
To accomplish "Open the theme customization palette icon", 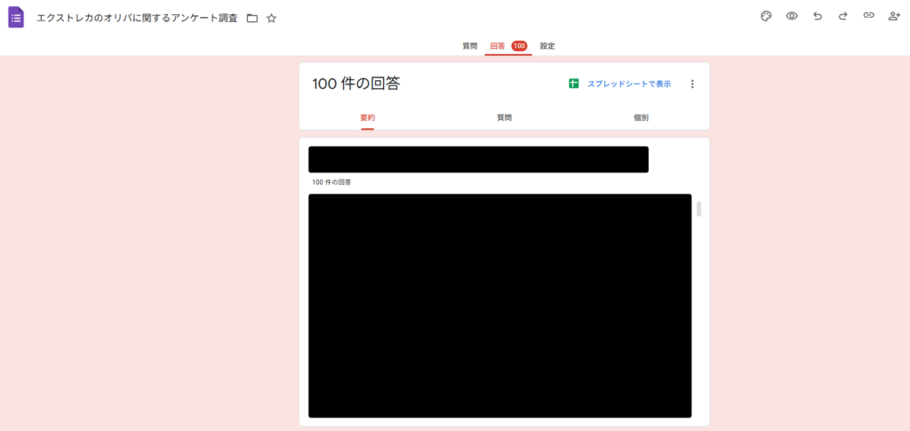I will (766, 16).
